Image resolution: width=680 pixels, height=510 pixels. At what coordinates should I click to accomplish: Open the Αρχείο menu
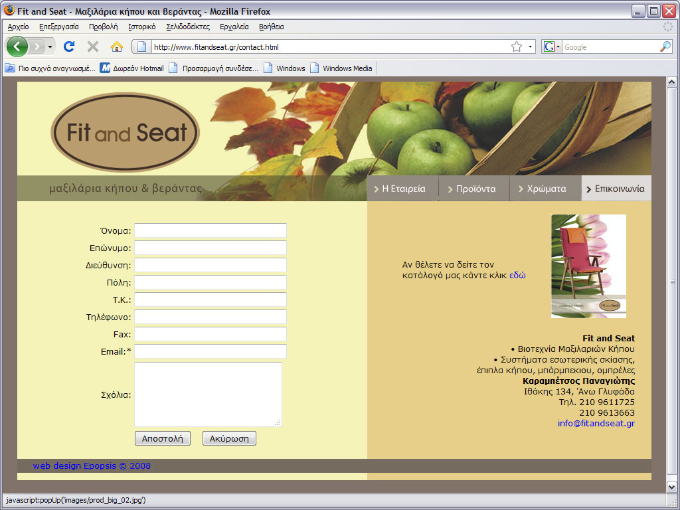pos(18,27)
